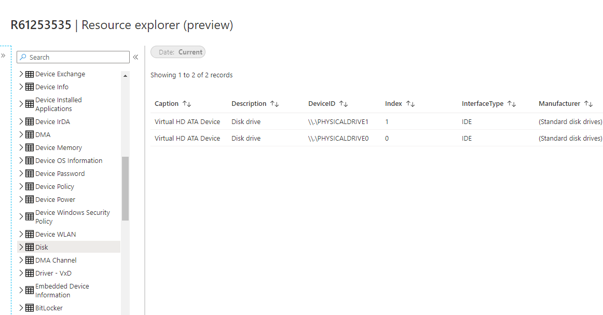
Task: Expand the far-left menu double-arrow icon
Action: pyautogui.click(x=3, y=56)
